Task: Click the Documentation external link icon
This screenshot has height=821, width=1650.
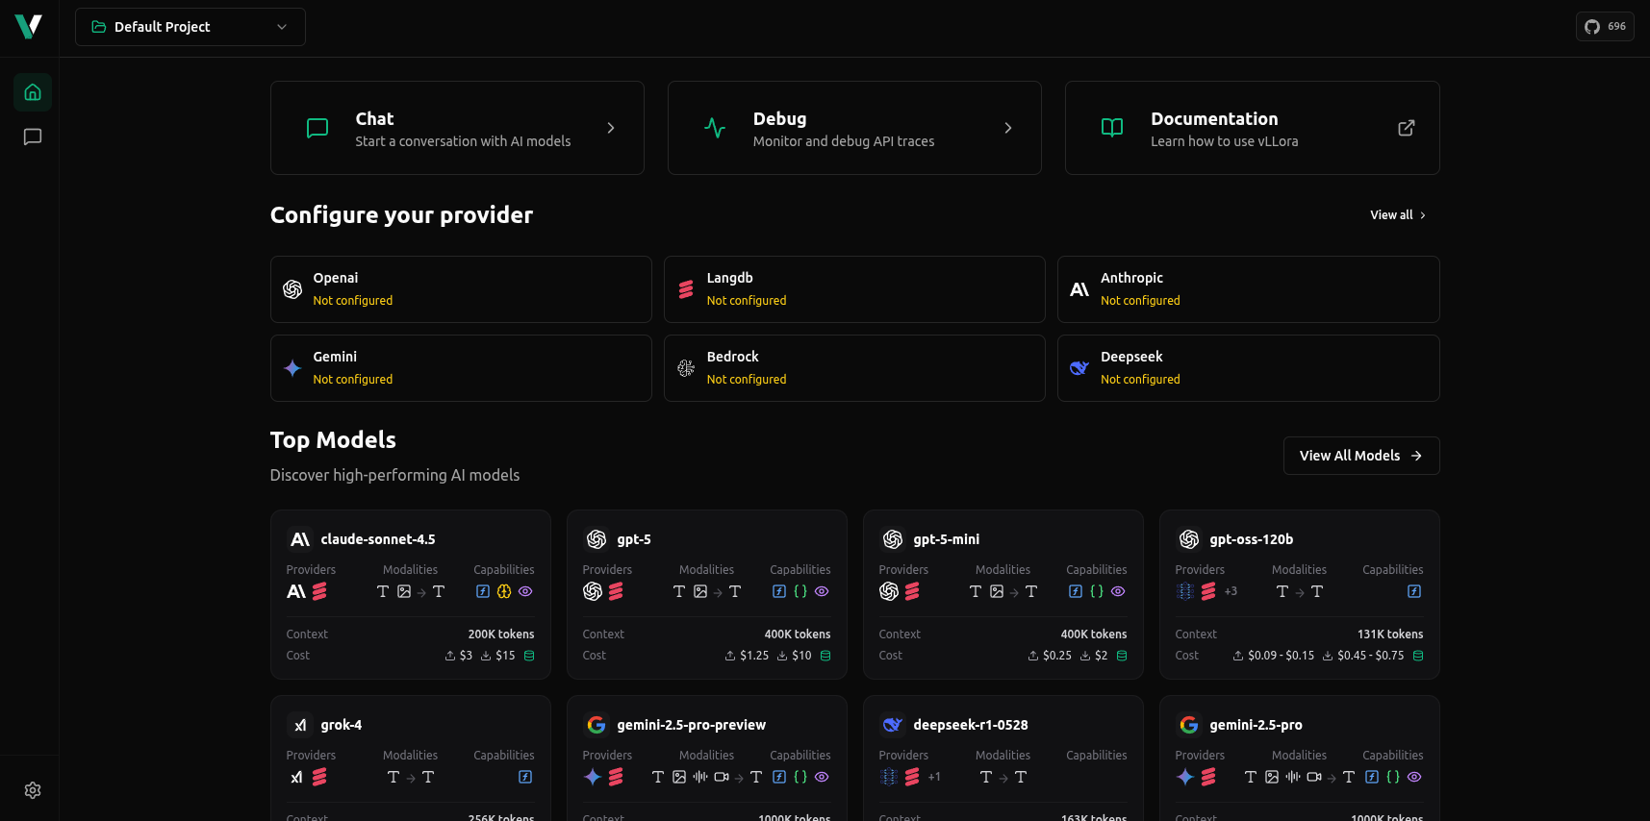Action: click(1407, 128)
